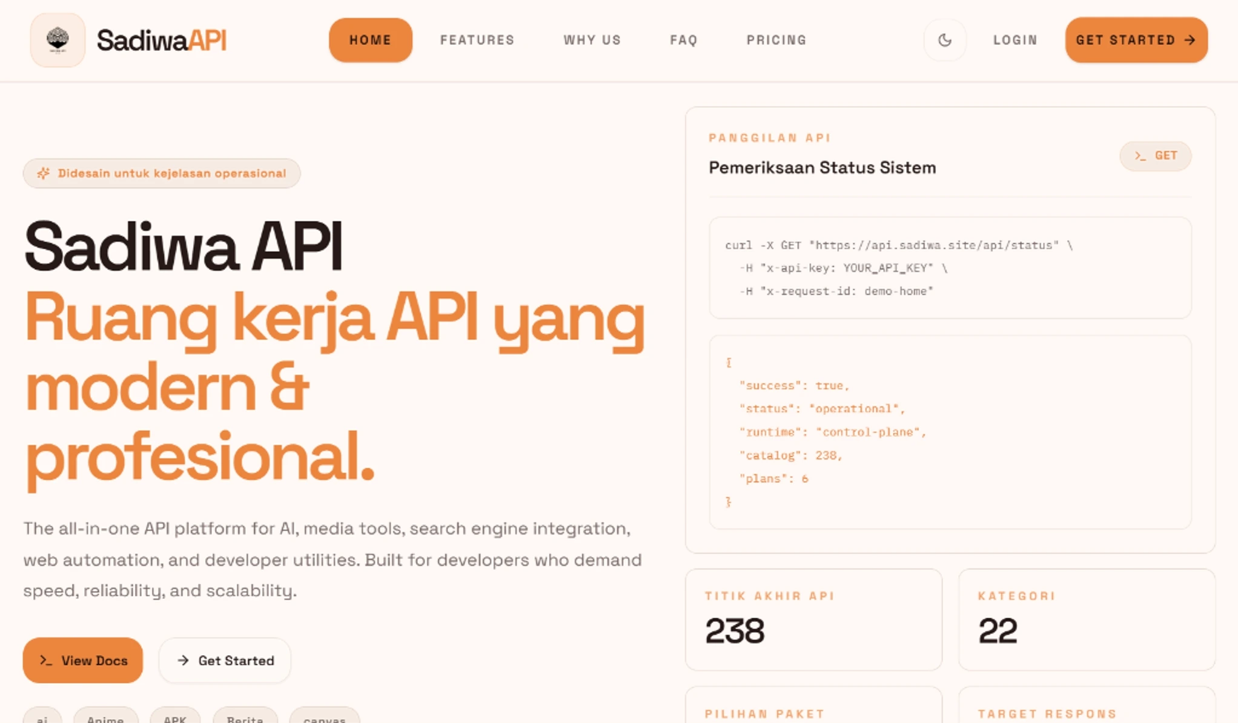Click the JSON response code block
Screen dimensions: 1238x723
click(950, 432)
